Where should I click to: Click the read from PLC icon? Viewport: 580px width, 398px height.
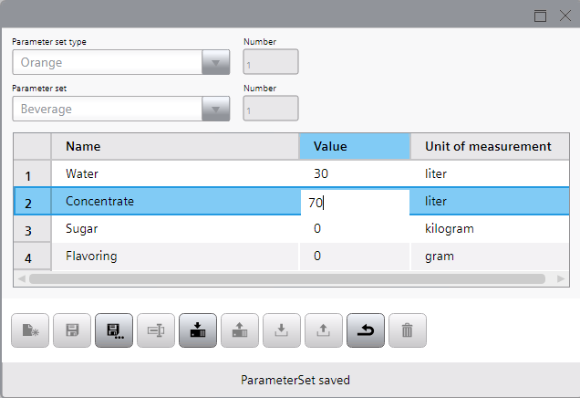pyautogui.click(x=240, y=330)
